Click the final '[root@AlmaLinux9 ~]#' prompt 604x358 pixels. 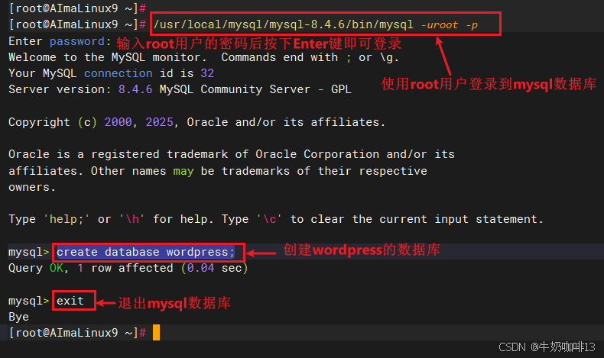(x=77, y=333)
